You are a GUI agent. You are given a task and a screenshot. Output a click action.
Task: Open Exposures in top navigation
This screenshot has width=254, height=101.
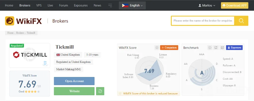tap(81, 6)
